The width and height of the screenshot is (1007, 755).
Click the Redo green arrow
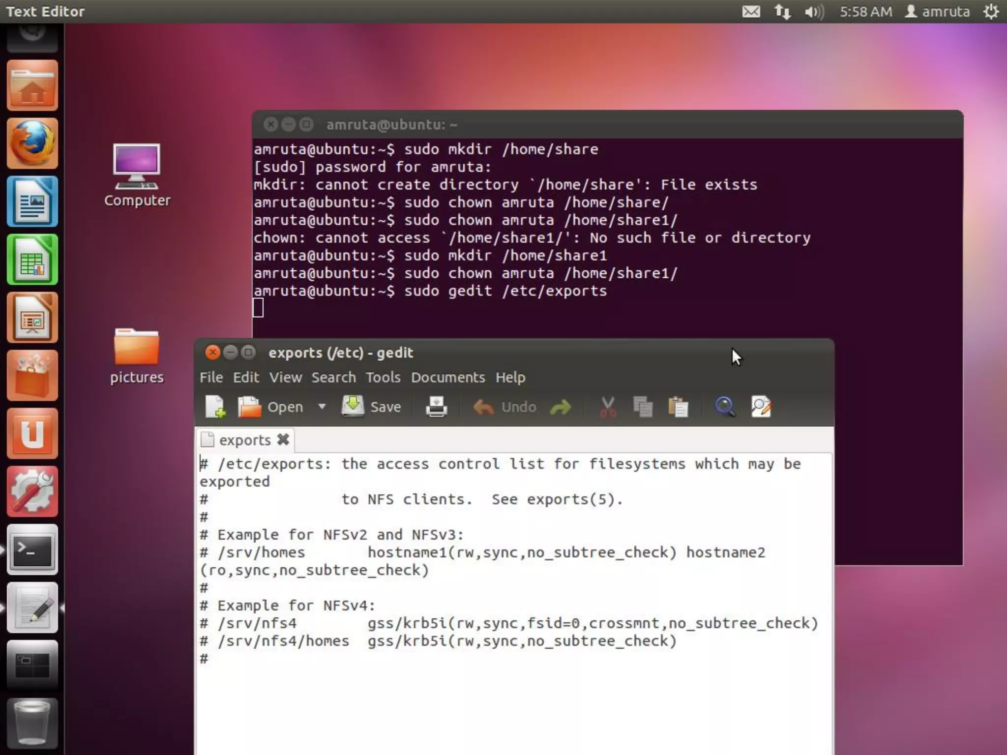point(561,407)
